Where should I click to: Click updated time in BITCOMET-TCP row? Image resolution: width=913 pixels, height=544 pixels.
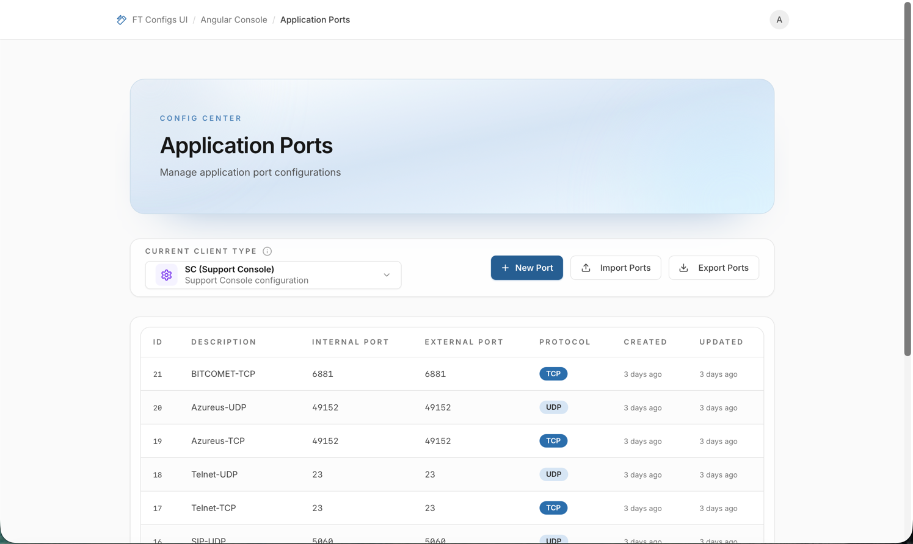click(718, 374)
